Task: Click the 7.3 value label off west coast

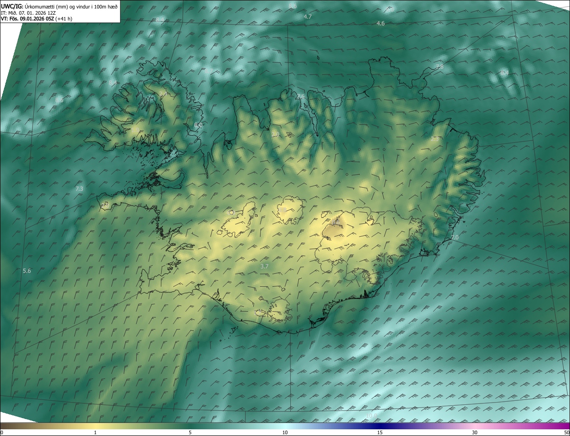Action: pos(79,189)
